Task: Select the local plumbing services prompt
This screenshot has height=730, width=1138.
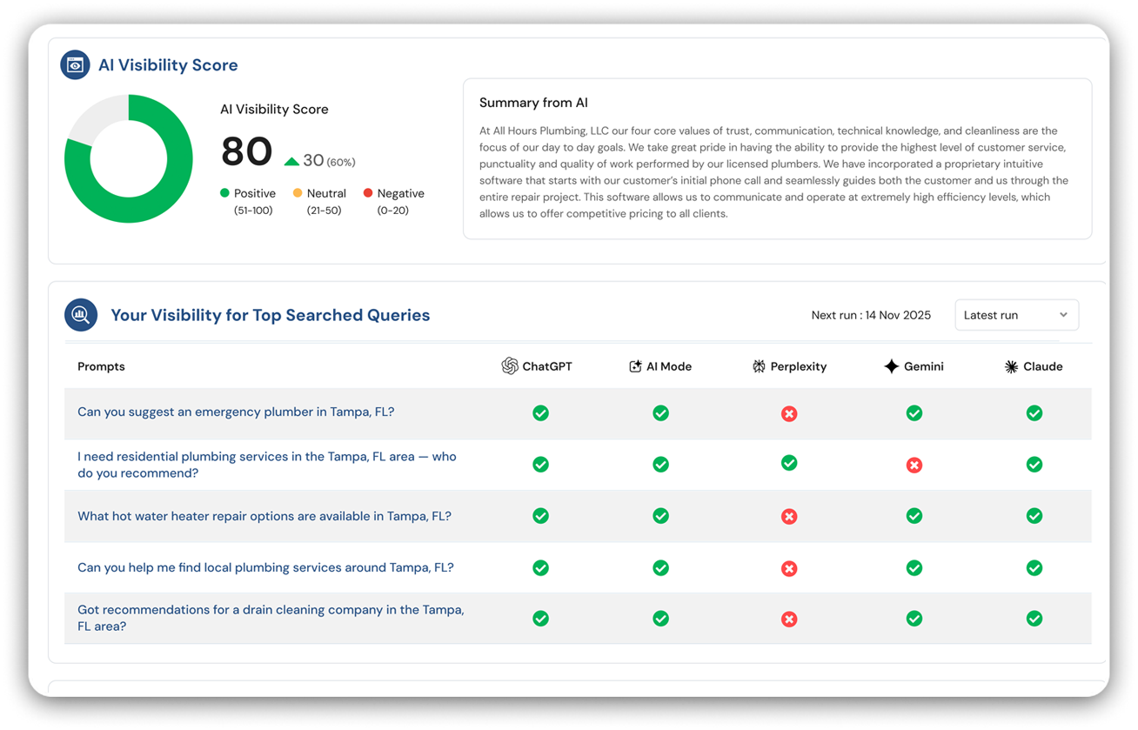Action: pyautogui.click(x=265, y=567)
